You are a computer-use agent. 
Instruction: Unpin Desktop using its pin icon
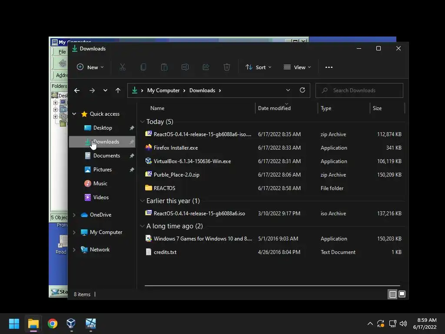coord(132,128)
